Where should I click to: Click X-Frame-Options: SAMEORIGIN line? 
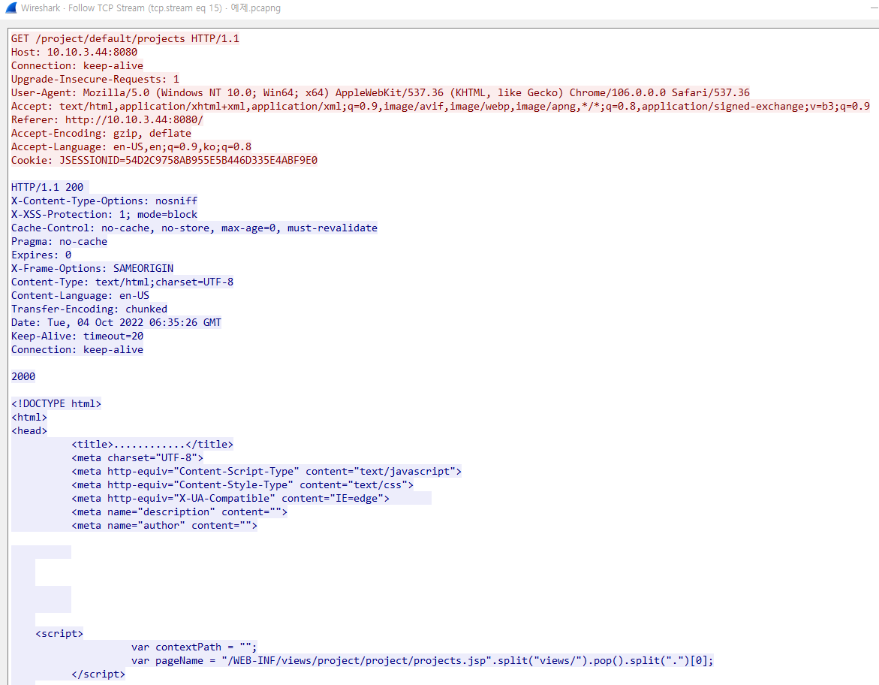coord(92,268)
